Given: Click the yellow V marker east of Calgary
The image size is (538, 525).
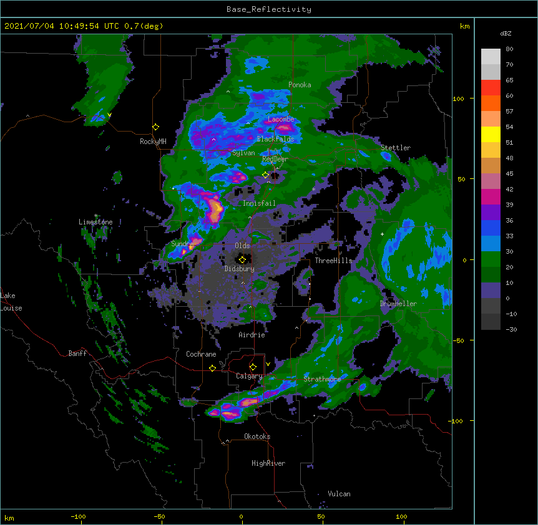Looking at the screenshot, I should [x=268, y=364].
